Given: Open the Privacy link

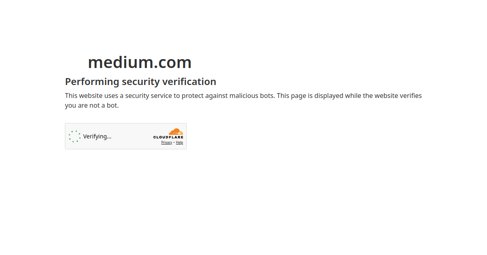Looking at the screenshot, I should (x=166, y=142).
